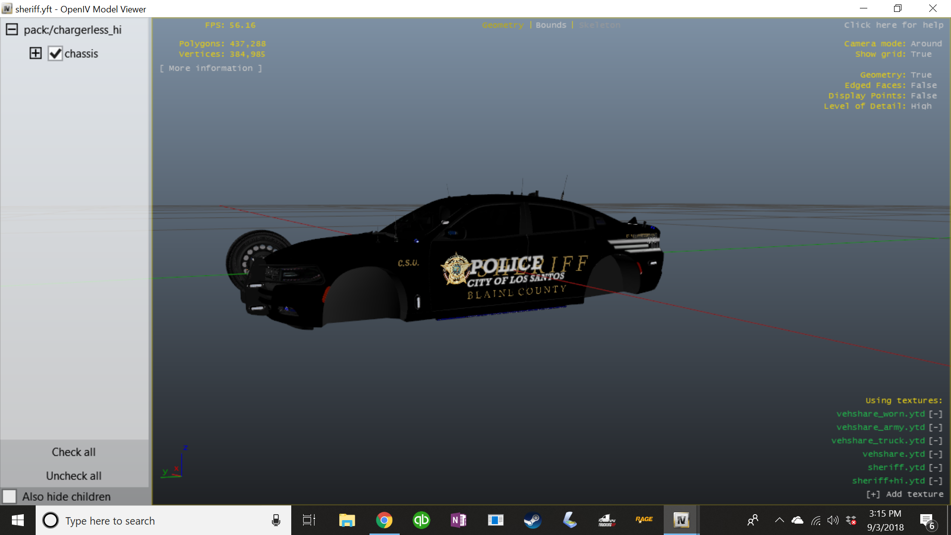Remove the sheriff+hi.ytd texture with [-]
Viewport: 951px width, 535px height.
coord(935,481)
